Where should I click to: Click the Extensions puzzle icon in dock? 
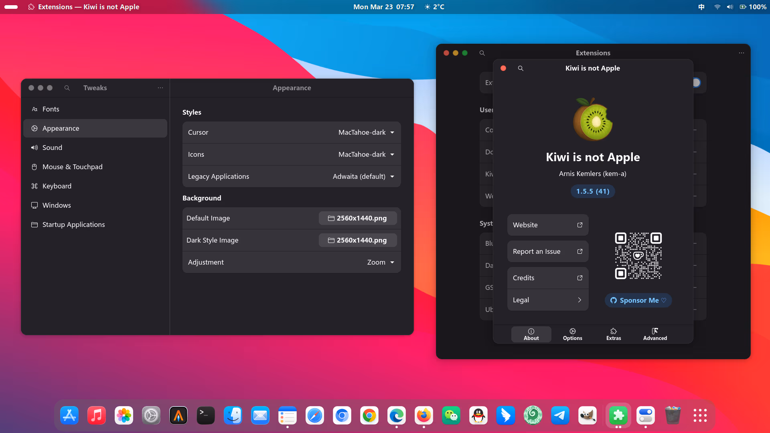618,415
